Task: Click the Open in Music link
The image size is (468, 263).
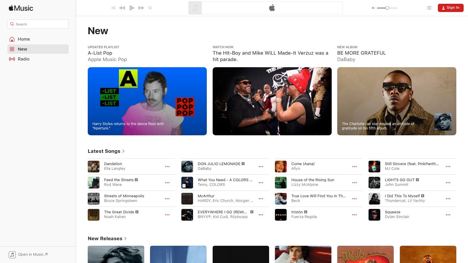Action: 32,254
